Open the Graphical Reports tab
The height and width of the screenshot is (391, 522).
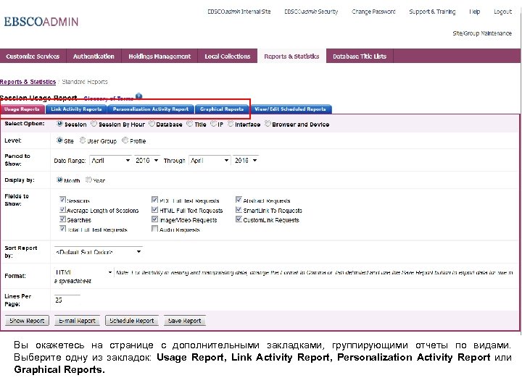(222, 109)
